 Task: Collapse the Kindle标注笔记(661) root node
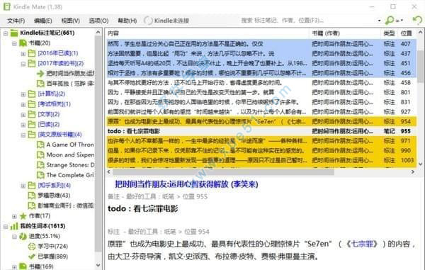6,33
